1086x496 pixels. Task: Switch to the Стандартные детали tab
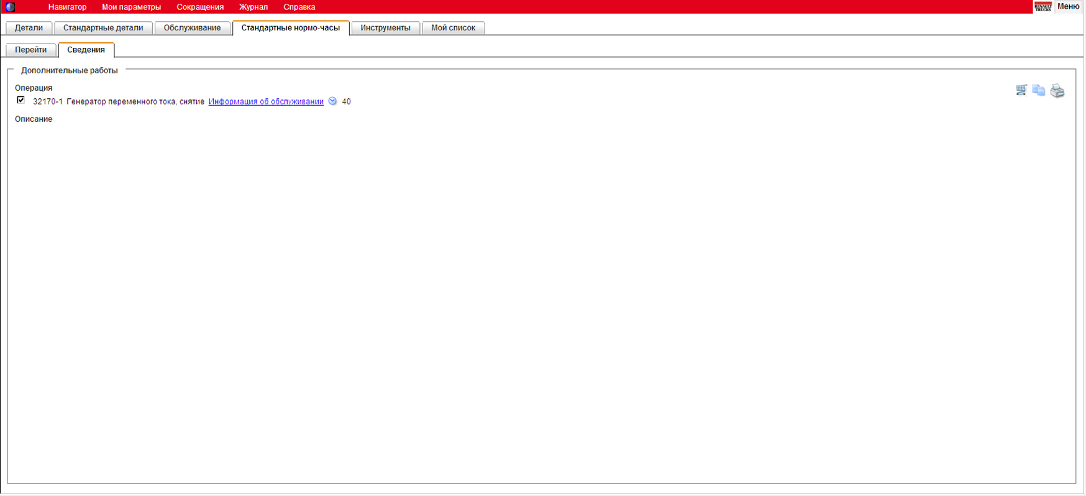click(x=103, y=28)
